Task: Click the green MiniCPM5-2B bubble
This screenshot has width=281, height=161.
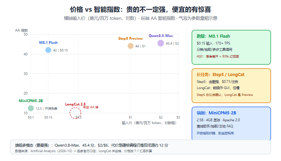Action: point(31,108)
